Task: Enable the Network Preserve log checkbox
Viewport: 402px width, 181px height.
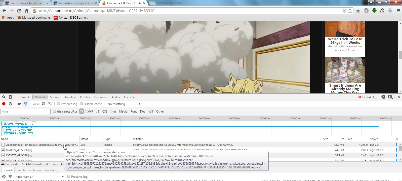Action: 58,104
